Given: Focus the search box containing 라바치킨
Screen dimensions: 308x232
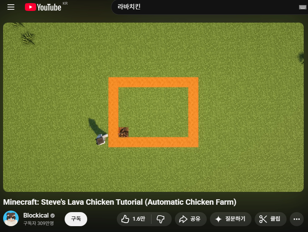Looking at the screenshot, I should 202,7.
